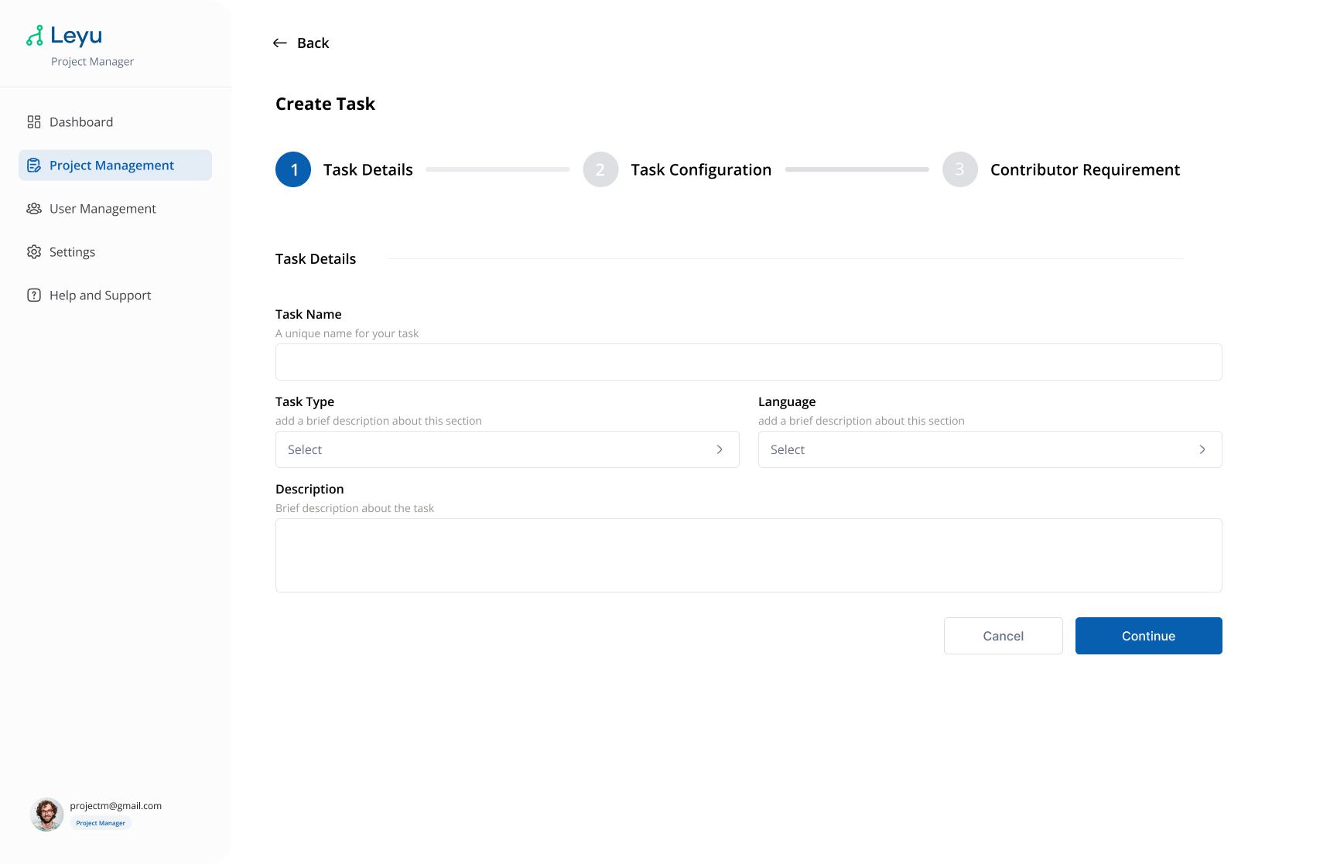Click the chevron on the Task Type selector

pyautogui.click(x=719, y=449)
